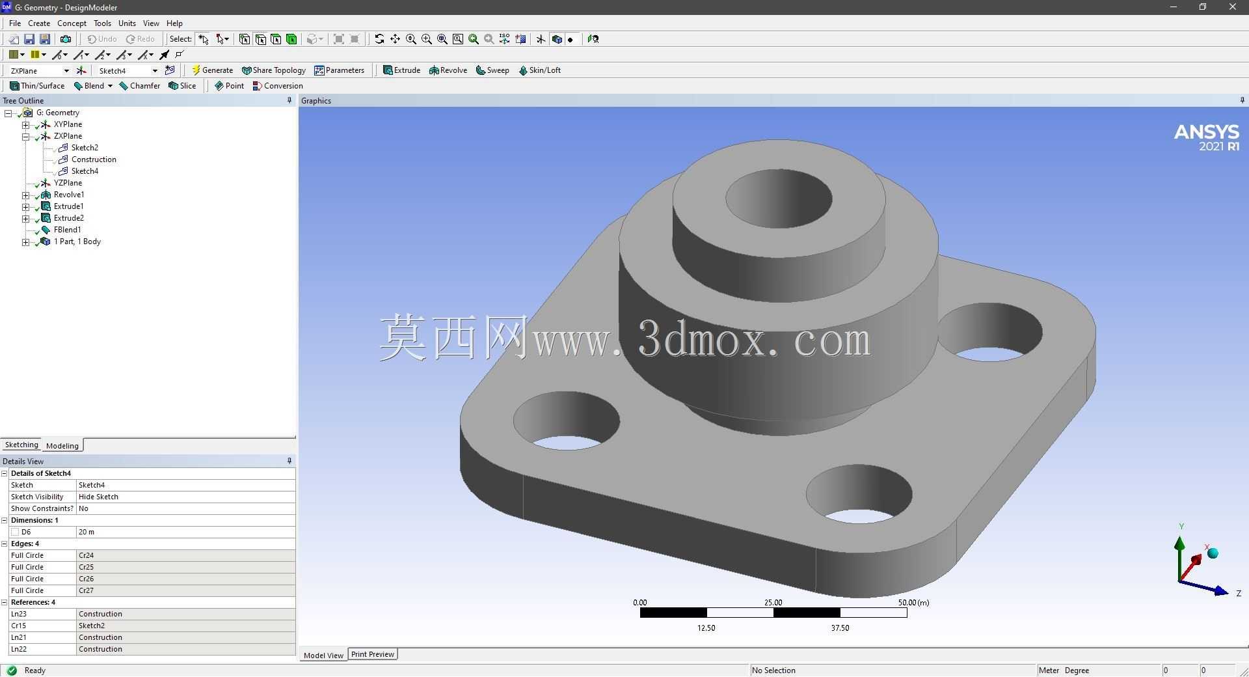Save project with the Save icon
The height and width of the screenshot is (677, 1249).
coord(29,39)
